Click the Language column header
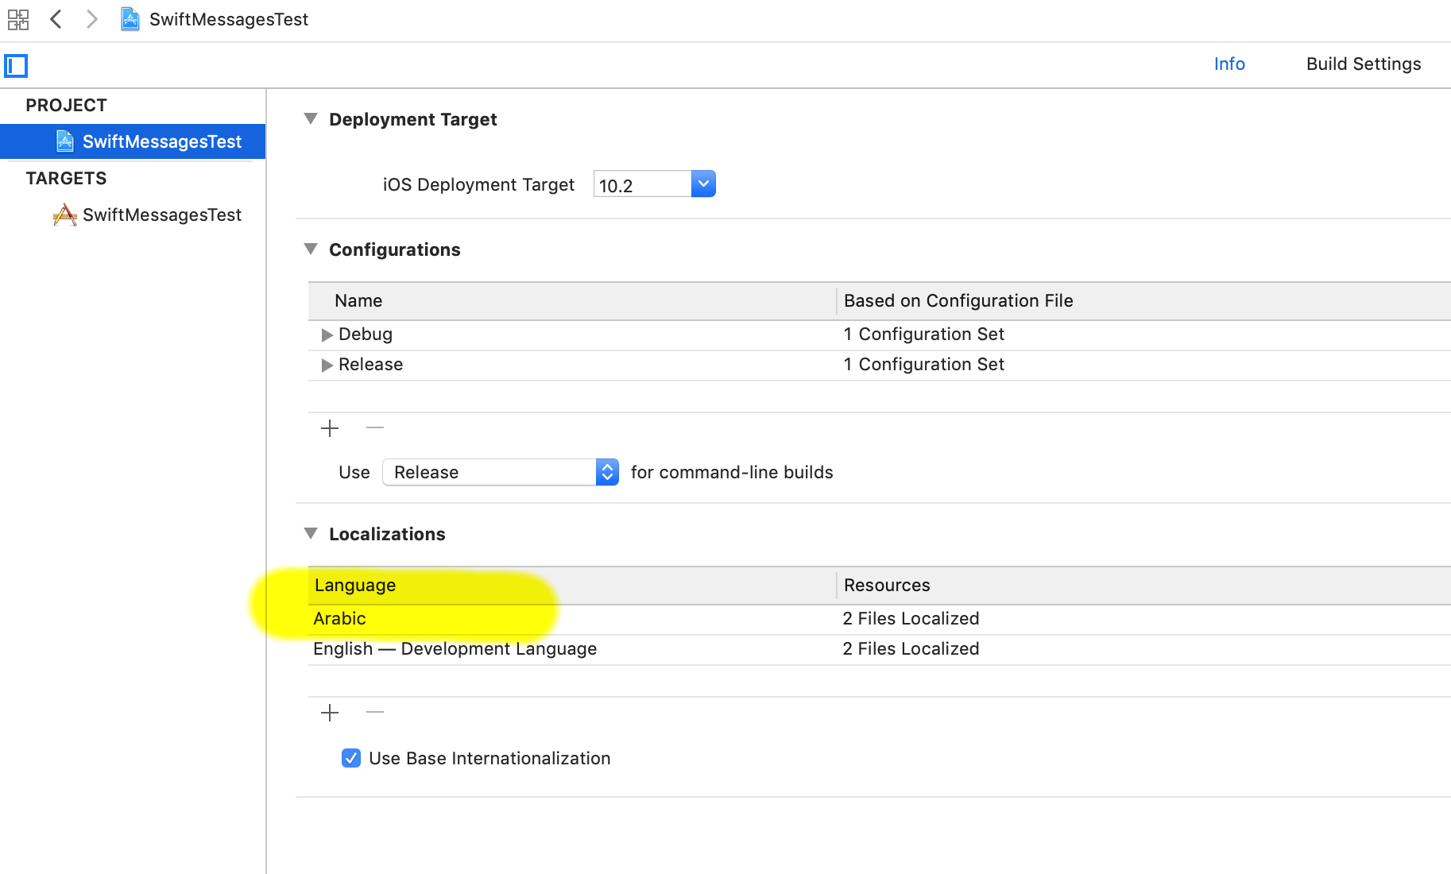The width and height of the screenshot is (1451, 874). click(572, 586)
